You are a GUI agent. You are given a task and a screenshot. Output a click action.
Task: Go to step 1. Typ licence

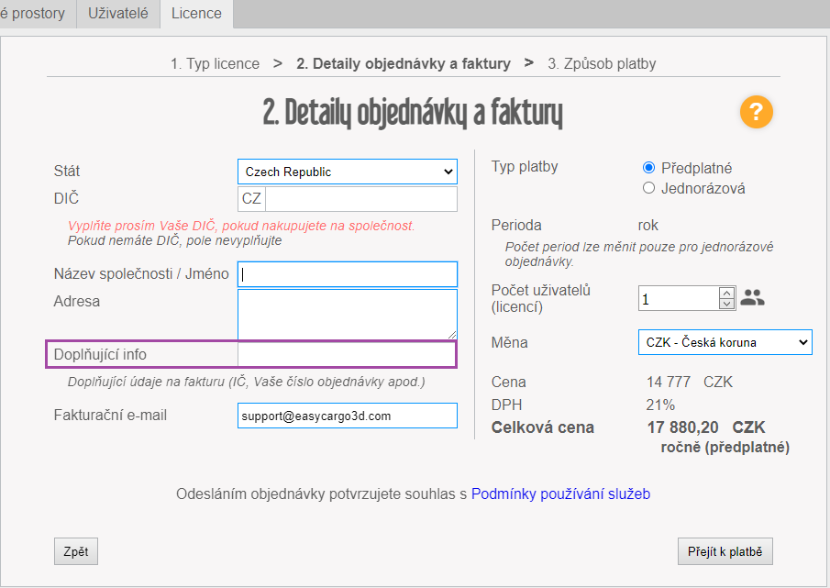pyautogui.click(x=215, y=64)
